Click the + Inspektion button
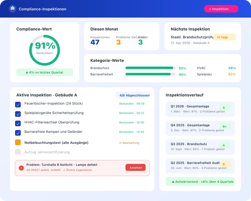This screenshot has width=251, height=201. click(221, 9)
